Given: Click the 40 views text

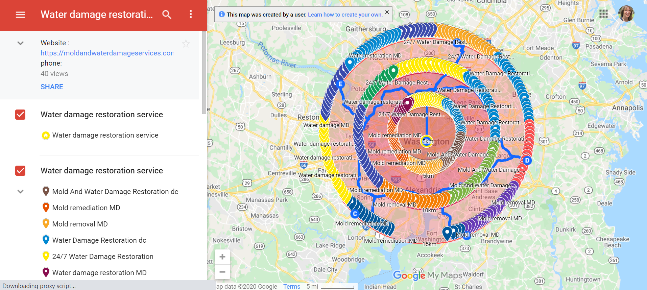Looking at the screenshot, I should pos(54,74).
